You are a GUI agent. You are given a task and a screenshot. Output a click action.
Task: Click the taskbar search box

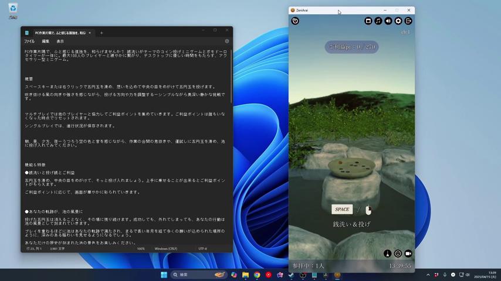coord(199,275)
